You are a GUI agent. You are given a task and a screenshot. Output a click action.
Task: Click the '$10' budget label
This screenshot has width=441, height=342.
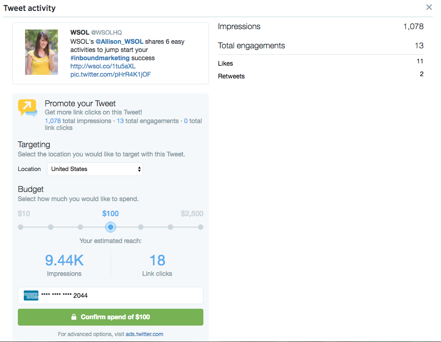point(24,213)
